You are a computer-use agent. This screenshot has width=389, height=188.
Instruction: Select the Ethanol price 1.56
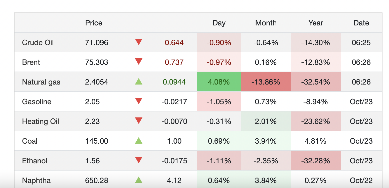92,161
